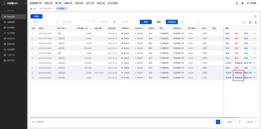Click 单据追溯 for order XSDD220209001
The image size is (261, 129).
238,73
